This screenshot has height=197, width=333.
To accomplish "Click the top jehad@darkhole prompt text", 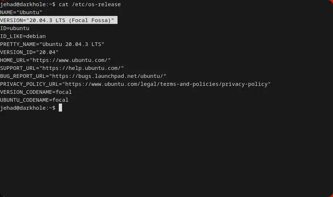I will pyautogui.click(x=26, y=4).
